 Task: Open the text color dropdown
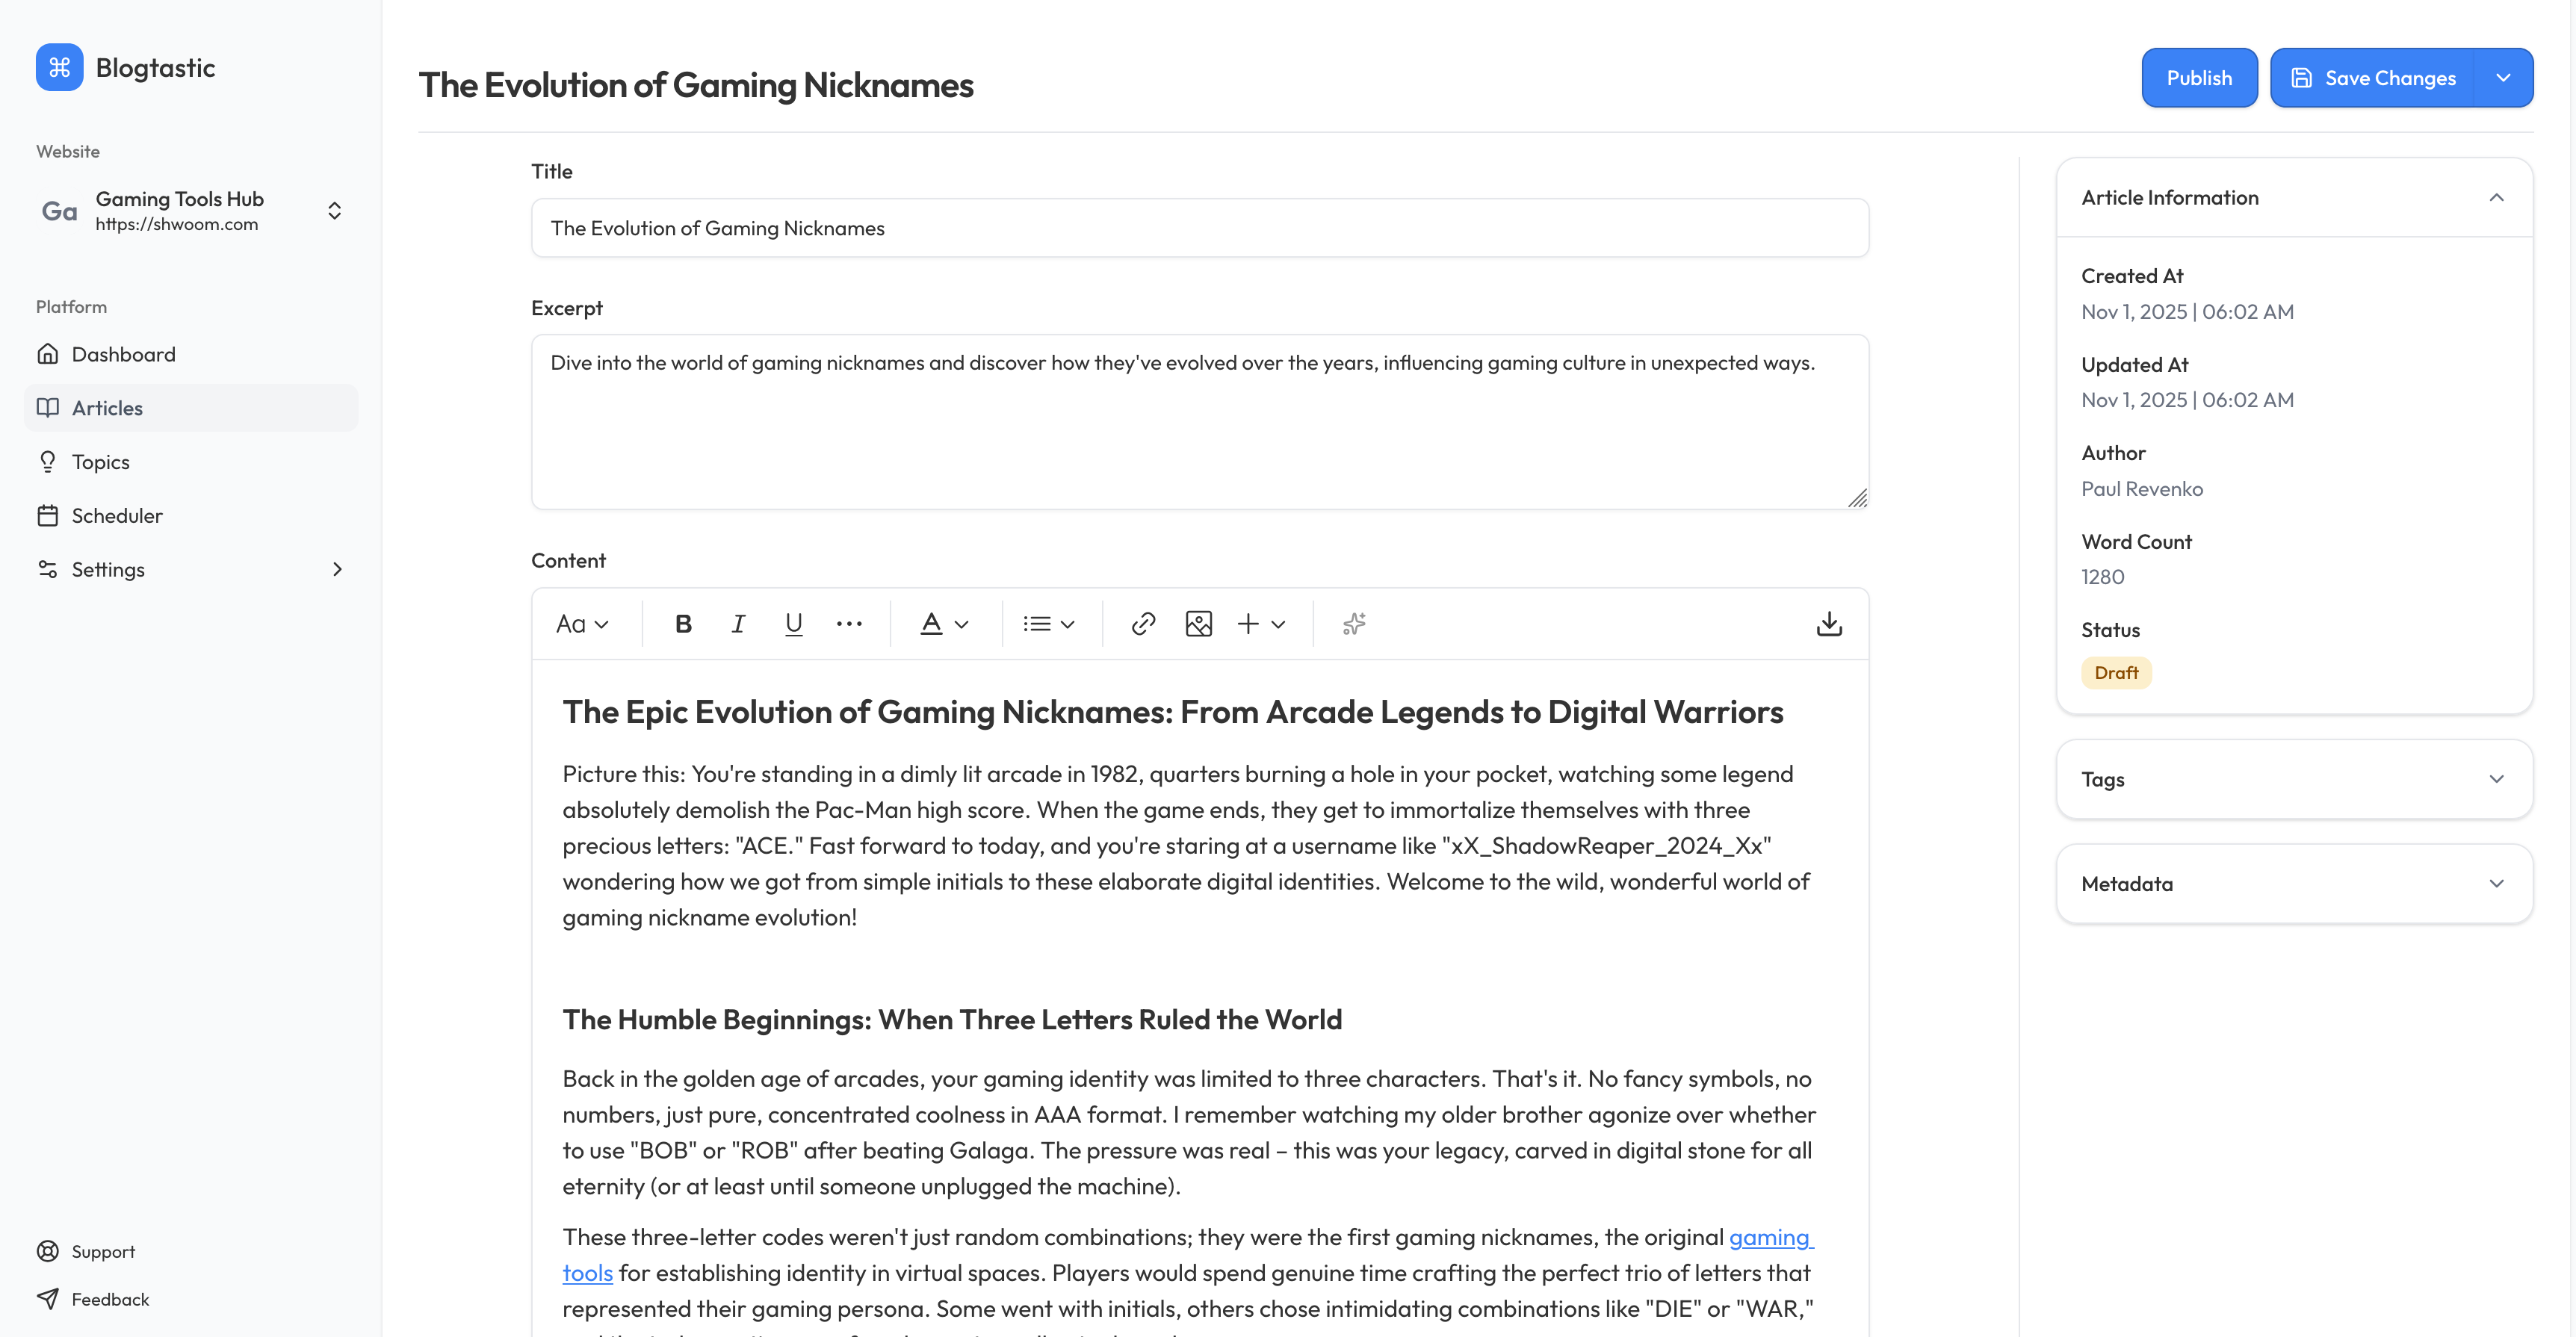(x=944, y=624)
